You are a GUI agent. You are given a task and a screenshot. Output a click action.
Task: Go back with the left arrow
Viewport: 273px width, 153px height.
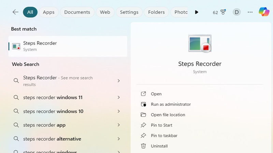[x=15, y=12]
